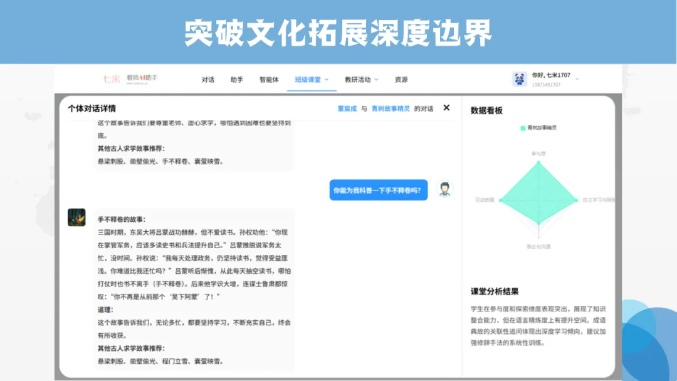677x381 pixels.
Task: Click the radar chart 互动质量 point
Action: pyautogui.click(x=500, y=200)
